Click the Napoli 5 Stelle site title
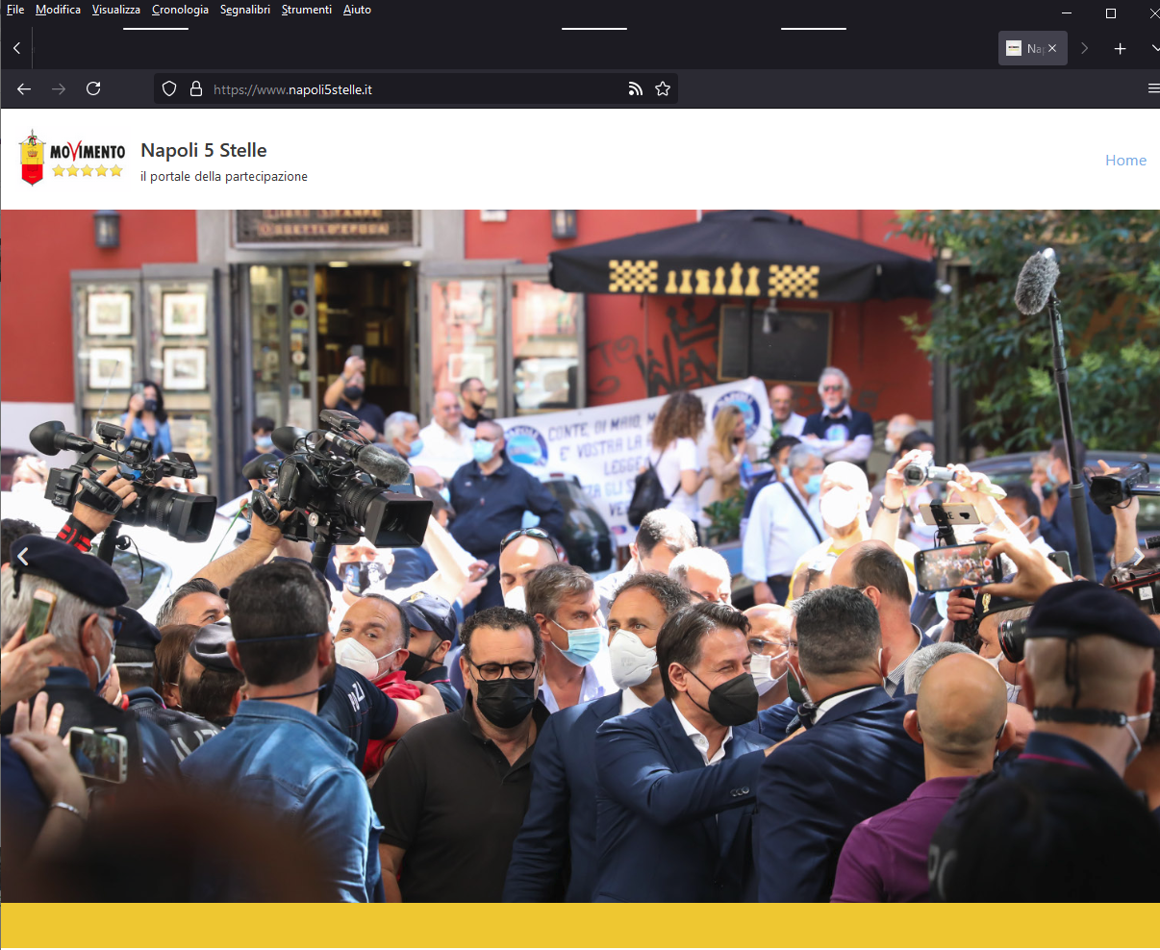Screen dimensions: 1160x950 pyautogui.click(x=204, y=150)
